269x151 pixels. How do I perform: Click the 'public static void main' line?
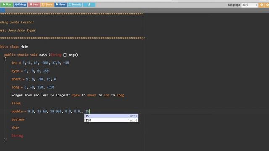(x=41, y=55)
